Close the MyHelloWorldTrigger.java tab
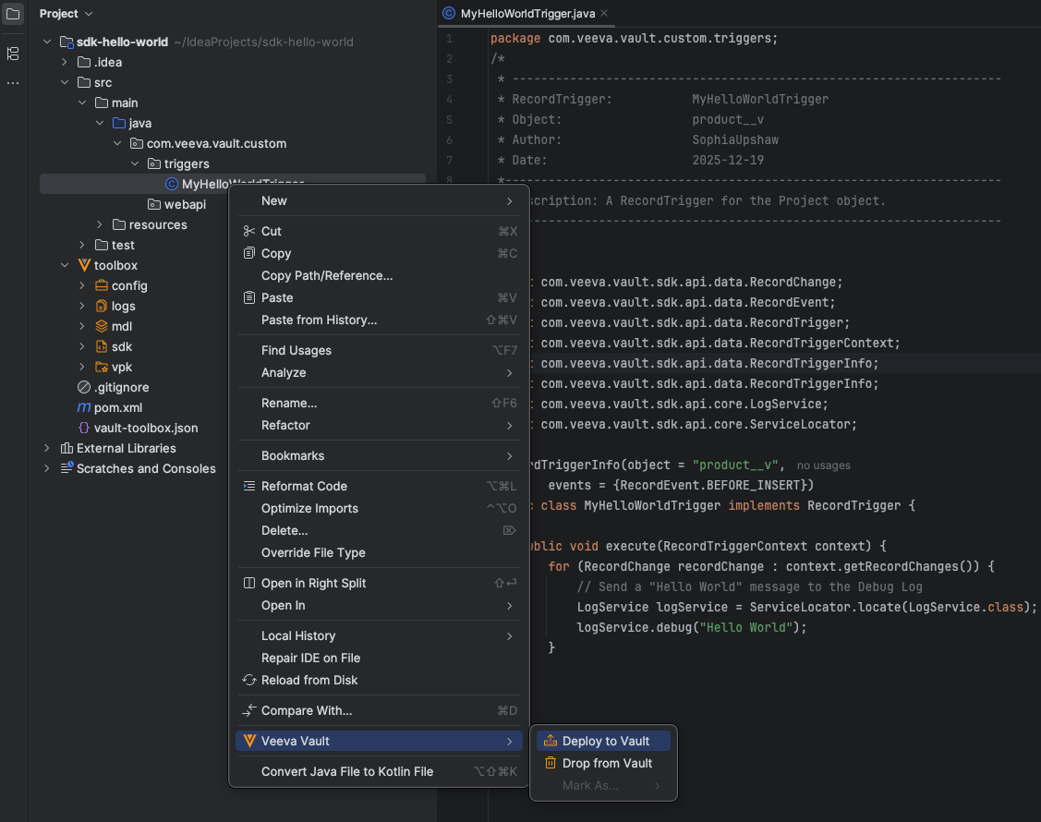 [x=604, y=13]
